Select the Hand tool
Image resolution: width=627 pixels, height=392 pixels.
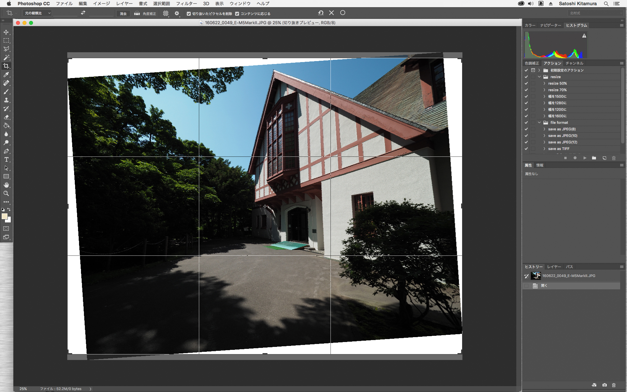[x=6, y=185]
